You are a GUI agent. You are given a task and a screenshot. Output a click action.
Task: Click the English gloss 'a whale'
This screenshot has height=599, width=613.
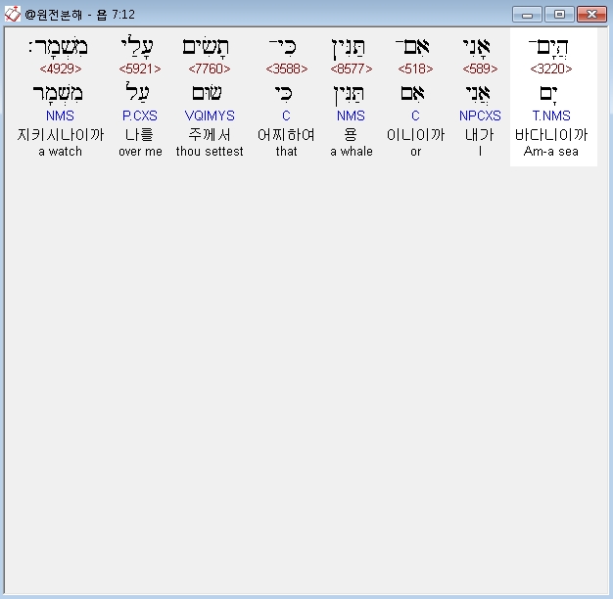point(352,151)
